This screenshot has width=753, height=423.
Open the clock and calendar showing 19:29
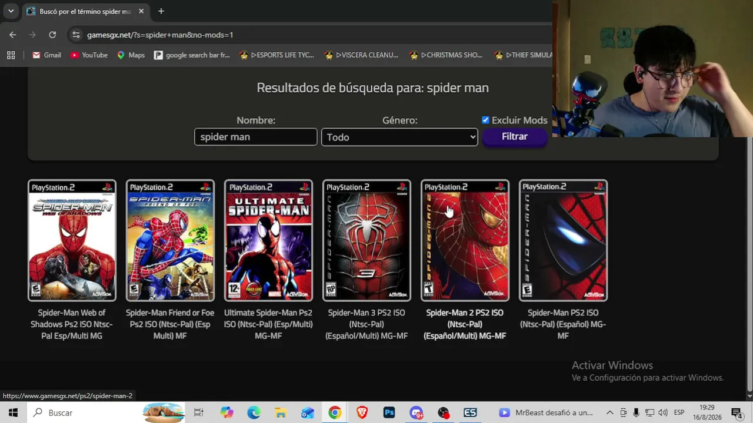click(707, 412)
